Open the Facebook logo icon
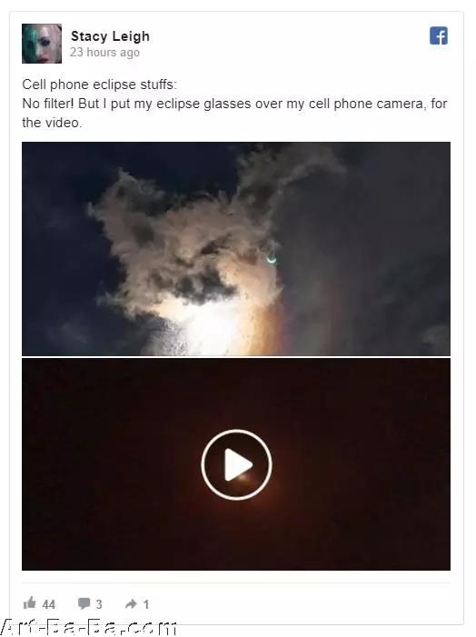This screenshot has height=637, width=476. (439, 35)
